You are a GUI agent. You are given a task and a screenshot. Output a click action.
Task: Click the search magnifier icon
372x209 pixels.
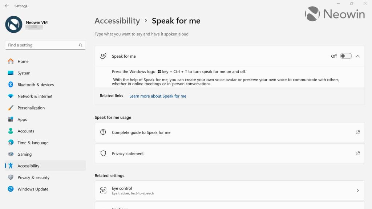[80, 45]
